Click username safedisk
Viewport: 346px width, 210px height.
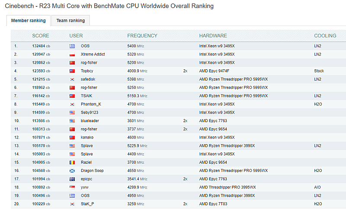tap(88, 79)
